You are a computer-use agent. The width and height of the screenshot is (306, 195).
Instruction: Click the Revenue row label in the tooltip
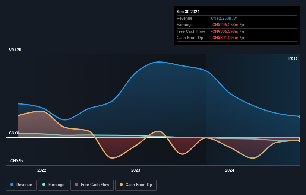click(184, 18)
